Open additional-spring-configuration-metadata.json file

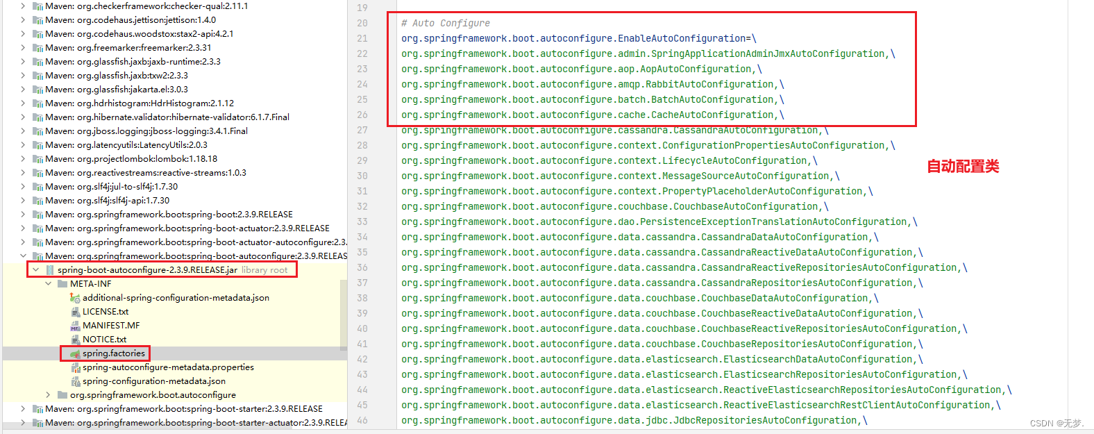(x=176, y=297)
